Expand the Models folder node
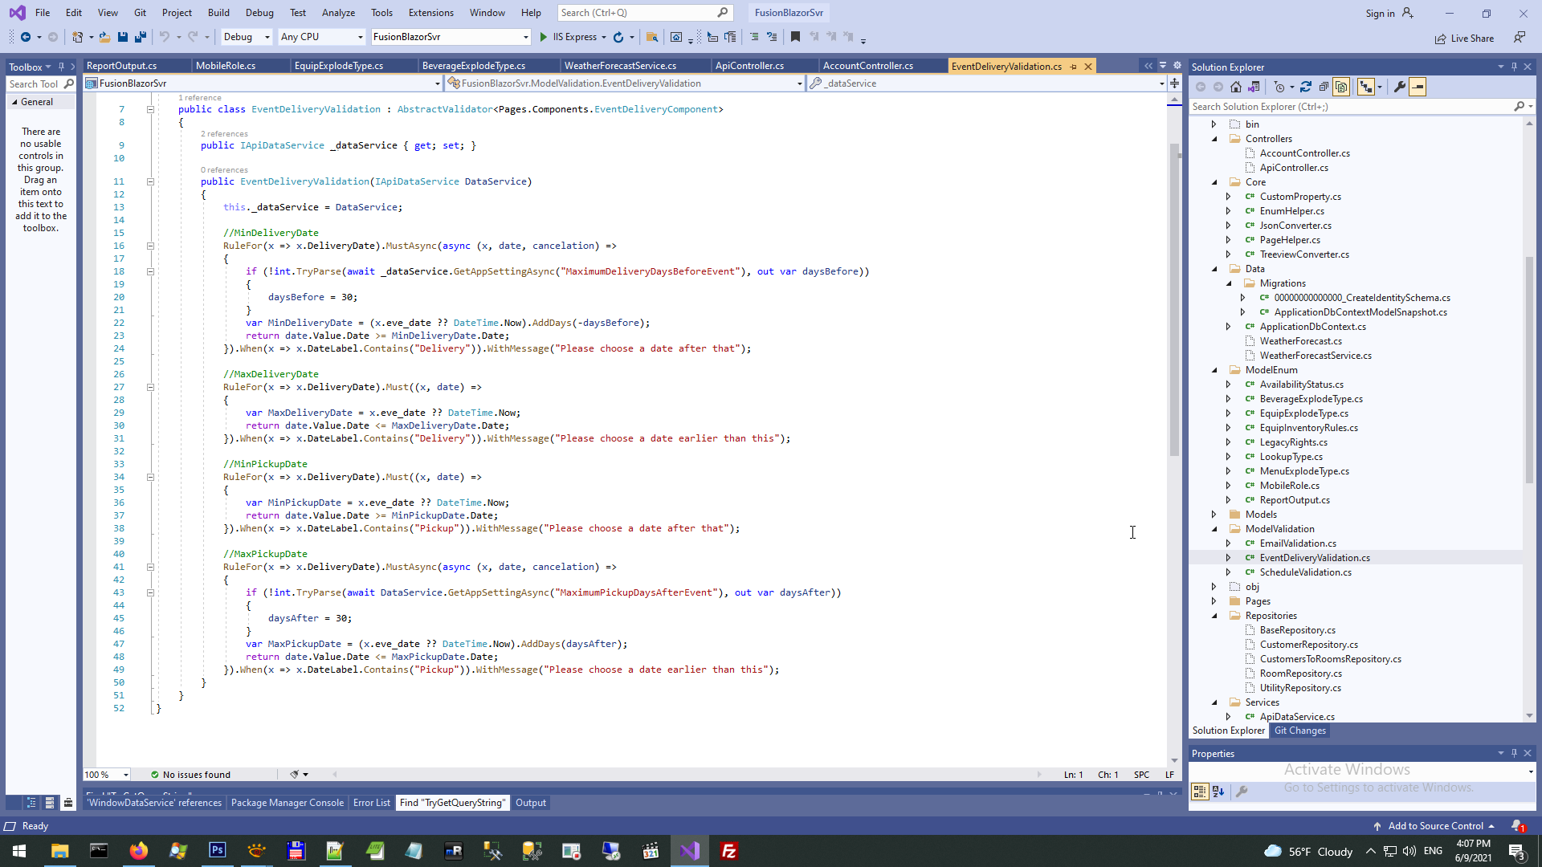The width and height of the screenshot is (1542, 867). point(1214,515)
